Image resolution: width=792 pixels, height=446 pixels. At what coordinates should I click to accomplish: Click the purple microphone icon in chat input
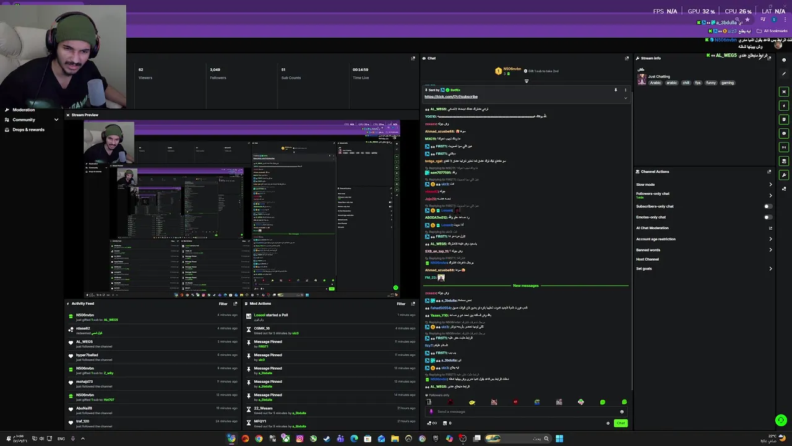[431, 411]
